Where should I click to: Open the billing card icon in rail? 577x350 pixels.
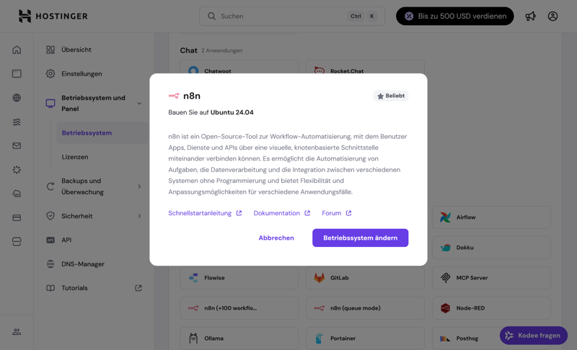tap(17, 217)
